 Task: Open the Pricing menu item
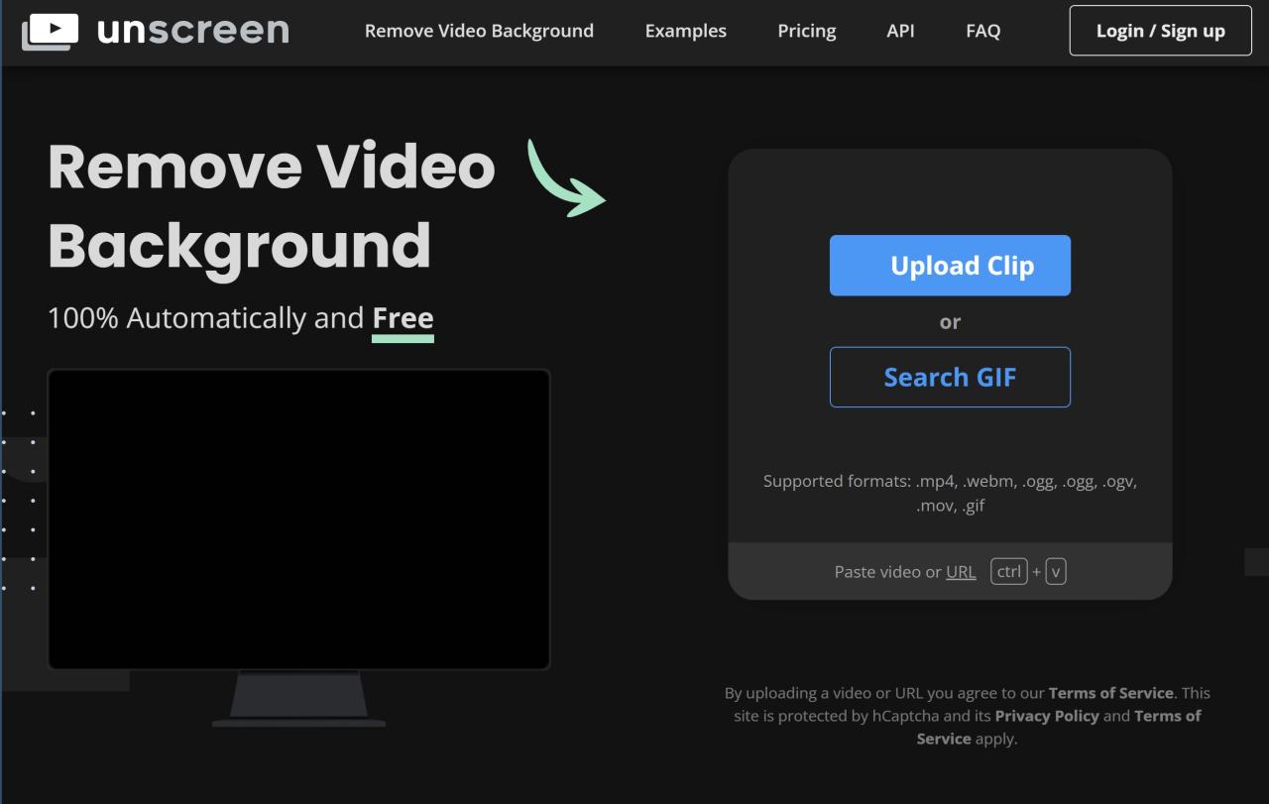(806, 31)
